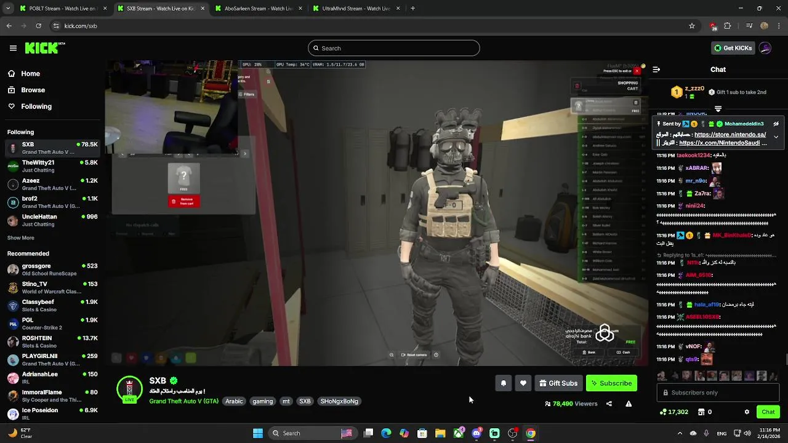Bookmark this page with the star
This screenshot has height=443, width=788.
point(692,26)
